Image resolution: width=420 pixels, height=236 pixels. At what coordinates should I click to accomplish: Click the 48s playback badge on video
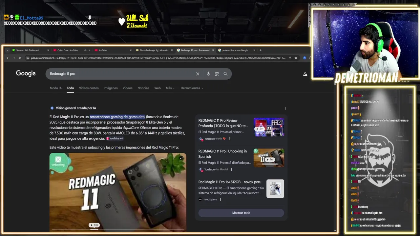point(94,225)
